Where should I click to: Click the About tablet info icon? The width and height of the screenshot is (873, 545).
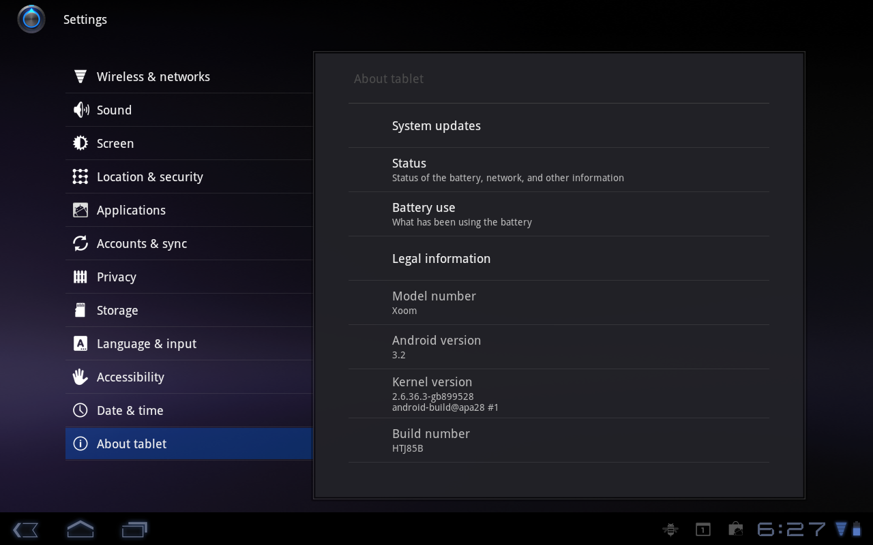tap(80, 443)
